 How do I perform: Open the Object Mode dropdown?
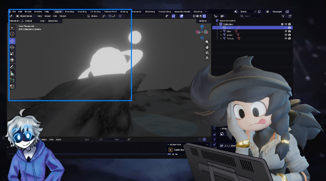coord(25,16)
